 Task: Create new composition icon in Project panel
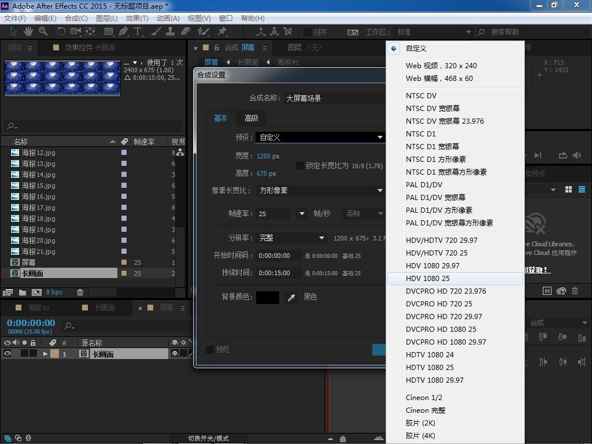pos(36,292)
